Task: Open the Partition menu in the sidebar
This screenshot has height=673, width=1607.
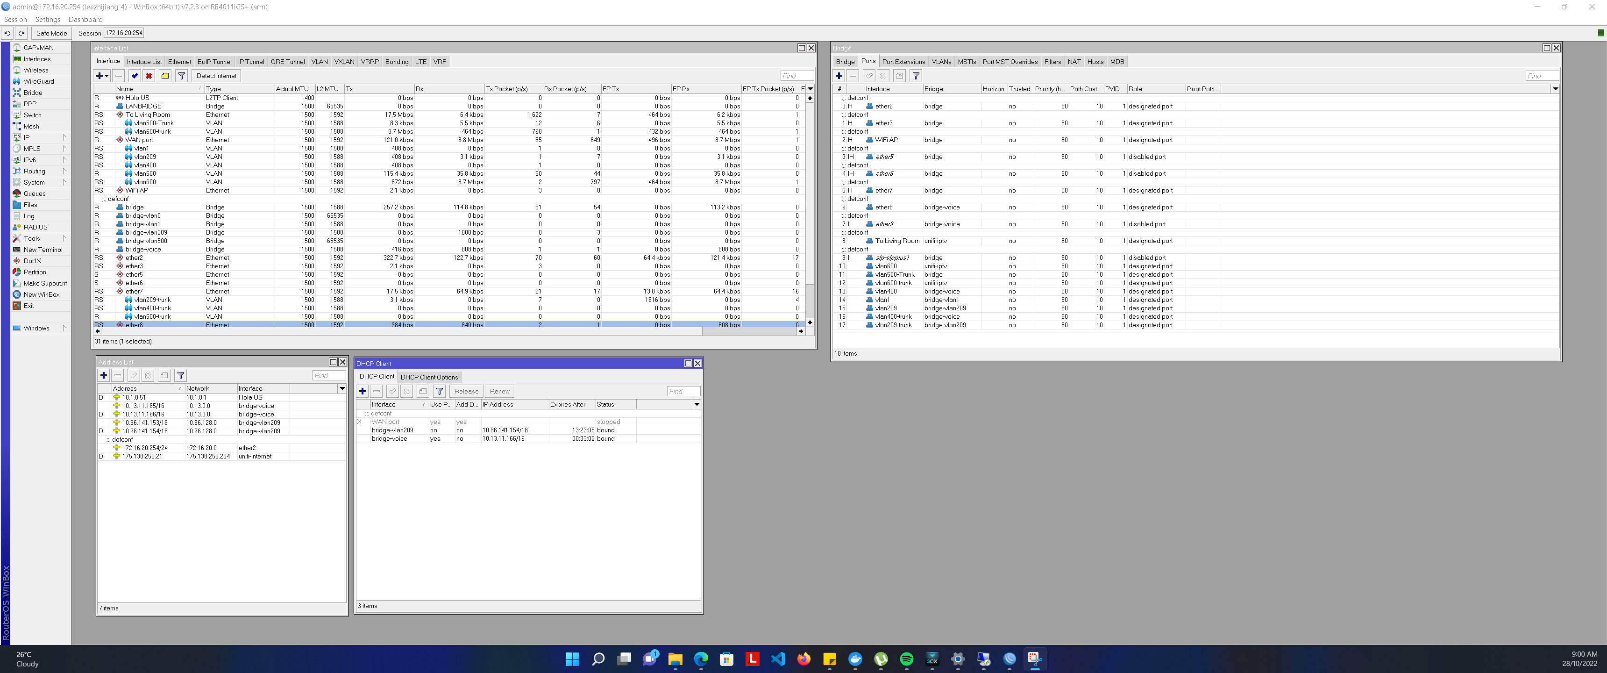Action: 35,272
